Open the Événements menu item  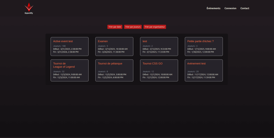tap(213, 8)
